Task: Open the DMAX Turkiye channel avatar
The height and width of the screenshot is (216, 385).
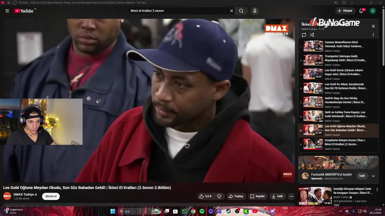Action: pyautogui.click(x=7, y=196)
